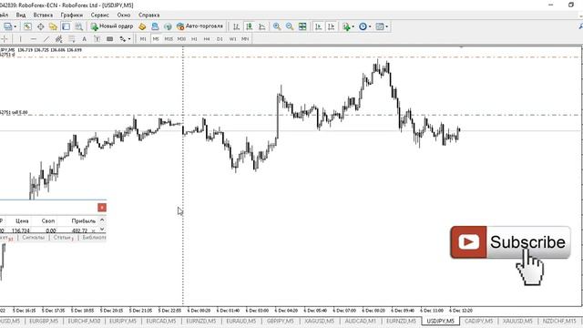Switch to the XAUUSD,M5 chart tab
The image size is (583, 328).
click(517, 321)
